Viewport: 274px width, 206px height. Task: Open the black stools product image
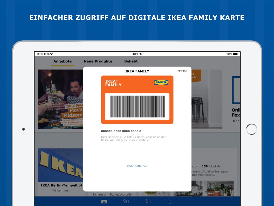[x=207, y=99]
